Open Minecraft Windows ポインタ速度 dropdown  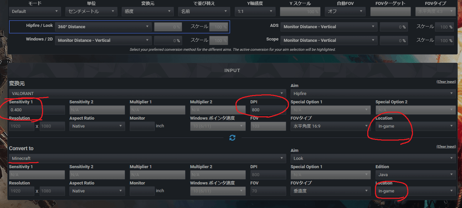click(x=218, y=191)
